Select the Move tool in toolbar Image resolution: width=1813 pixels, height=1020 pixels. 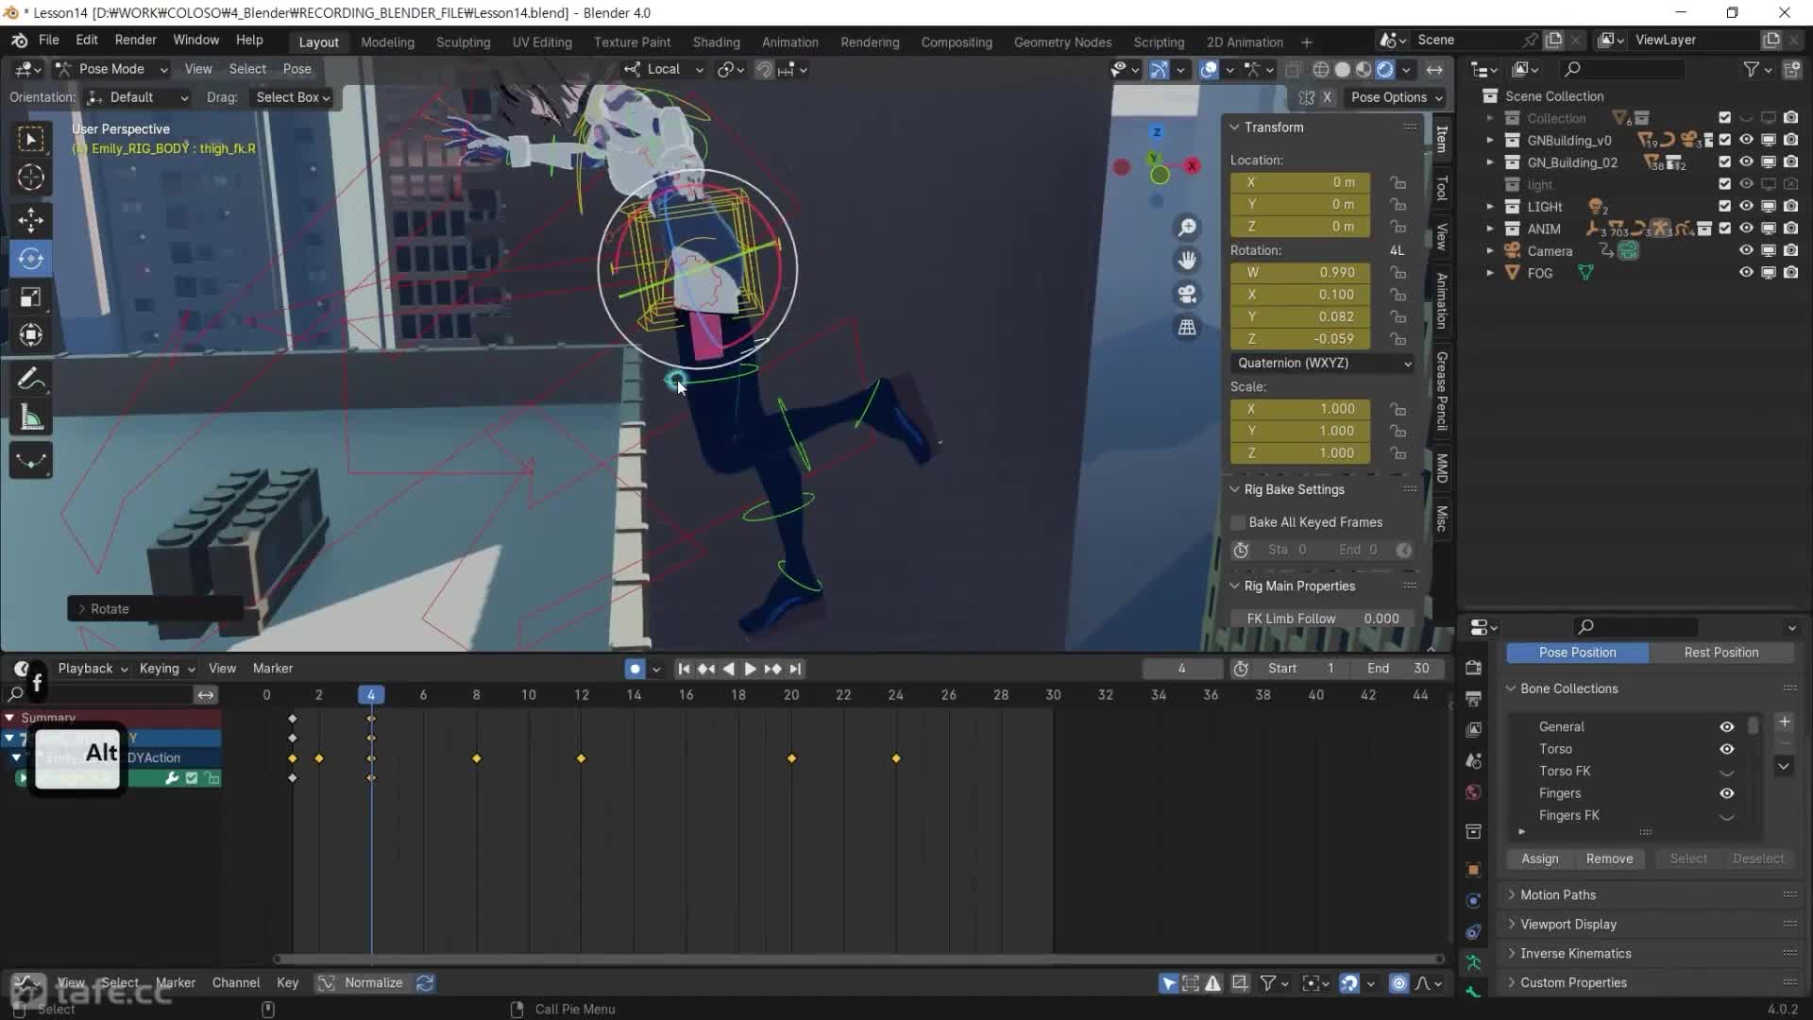pyautogui.click(x=30, y=220)
